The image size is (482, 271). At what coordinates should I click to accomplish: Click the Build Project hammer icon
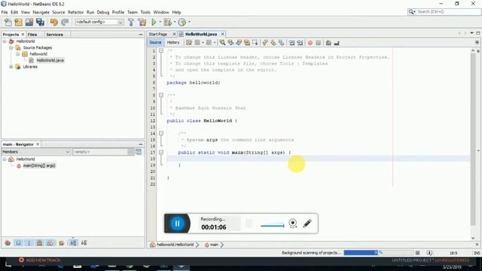131,22
